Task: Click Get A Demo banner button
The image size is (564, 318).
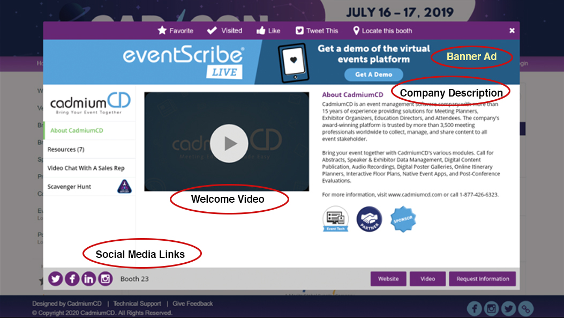Action: (373, 75)
